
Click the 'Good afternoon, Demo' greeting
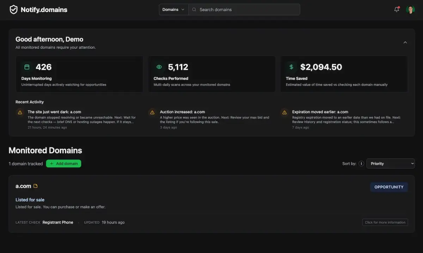click(49, 39)
